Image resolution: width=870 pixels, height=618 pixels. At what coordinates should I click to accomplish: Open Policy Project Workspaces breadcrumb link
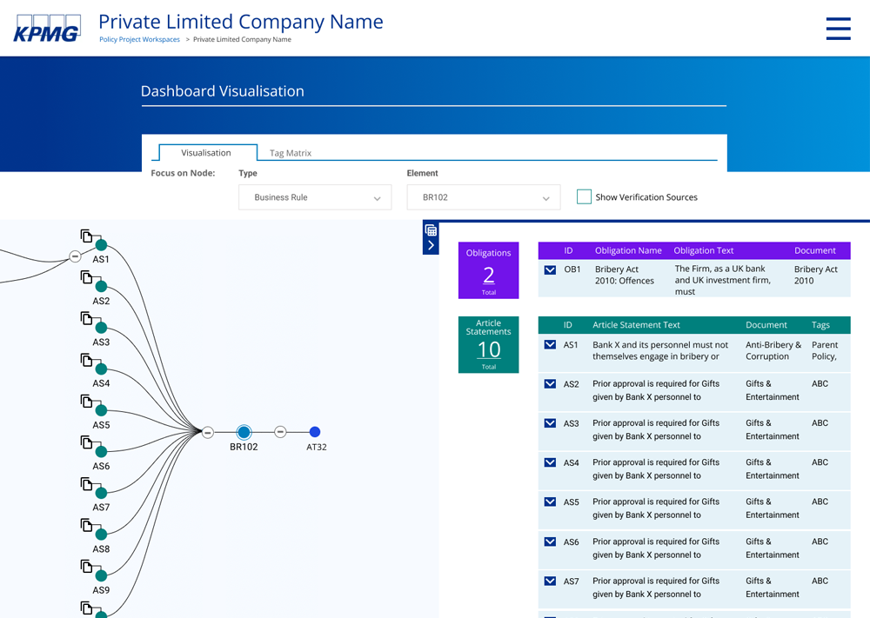(x=139, y=40)
